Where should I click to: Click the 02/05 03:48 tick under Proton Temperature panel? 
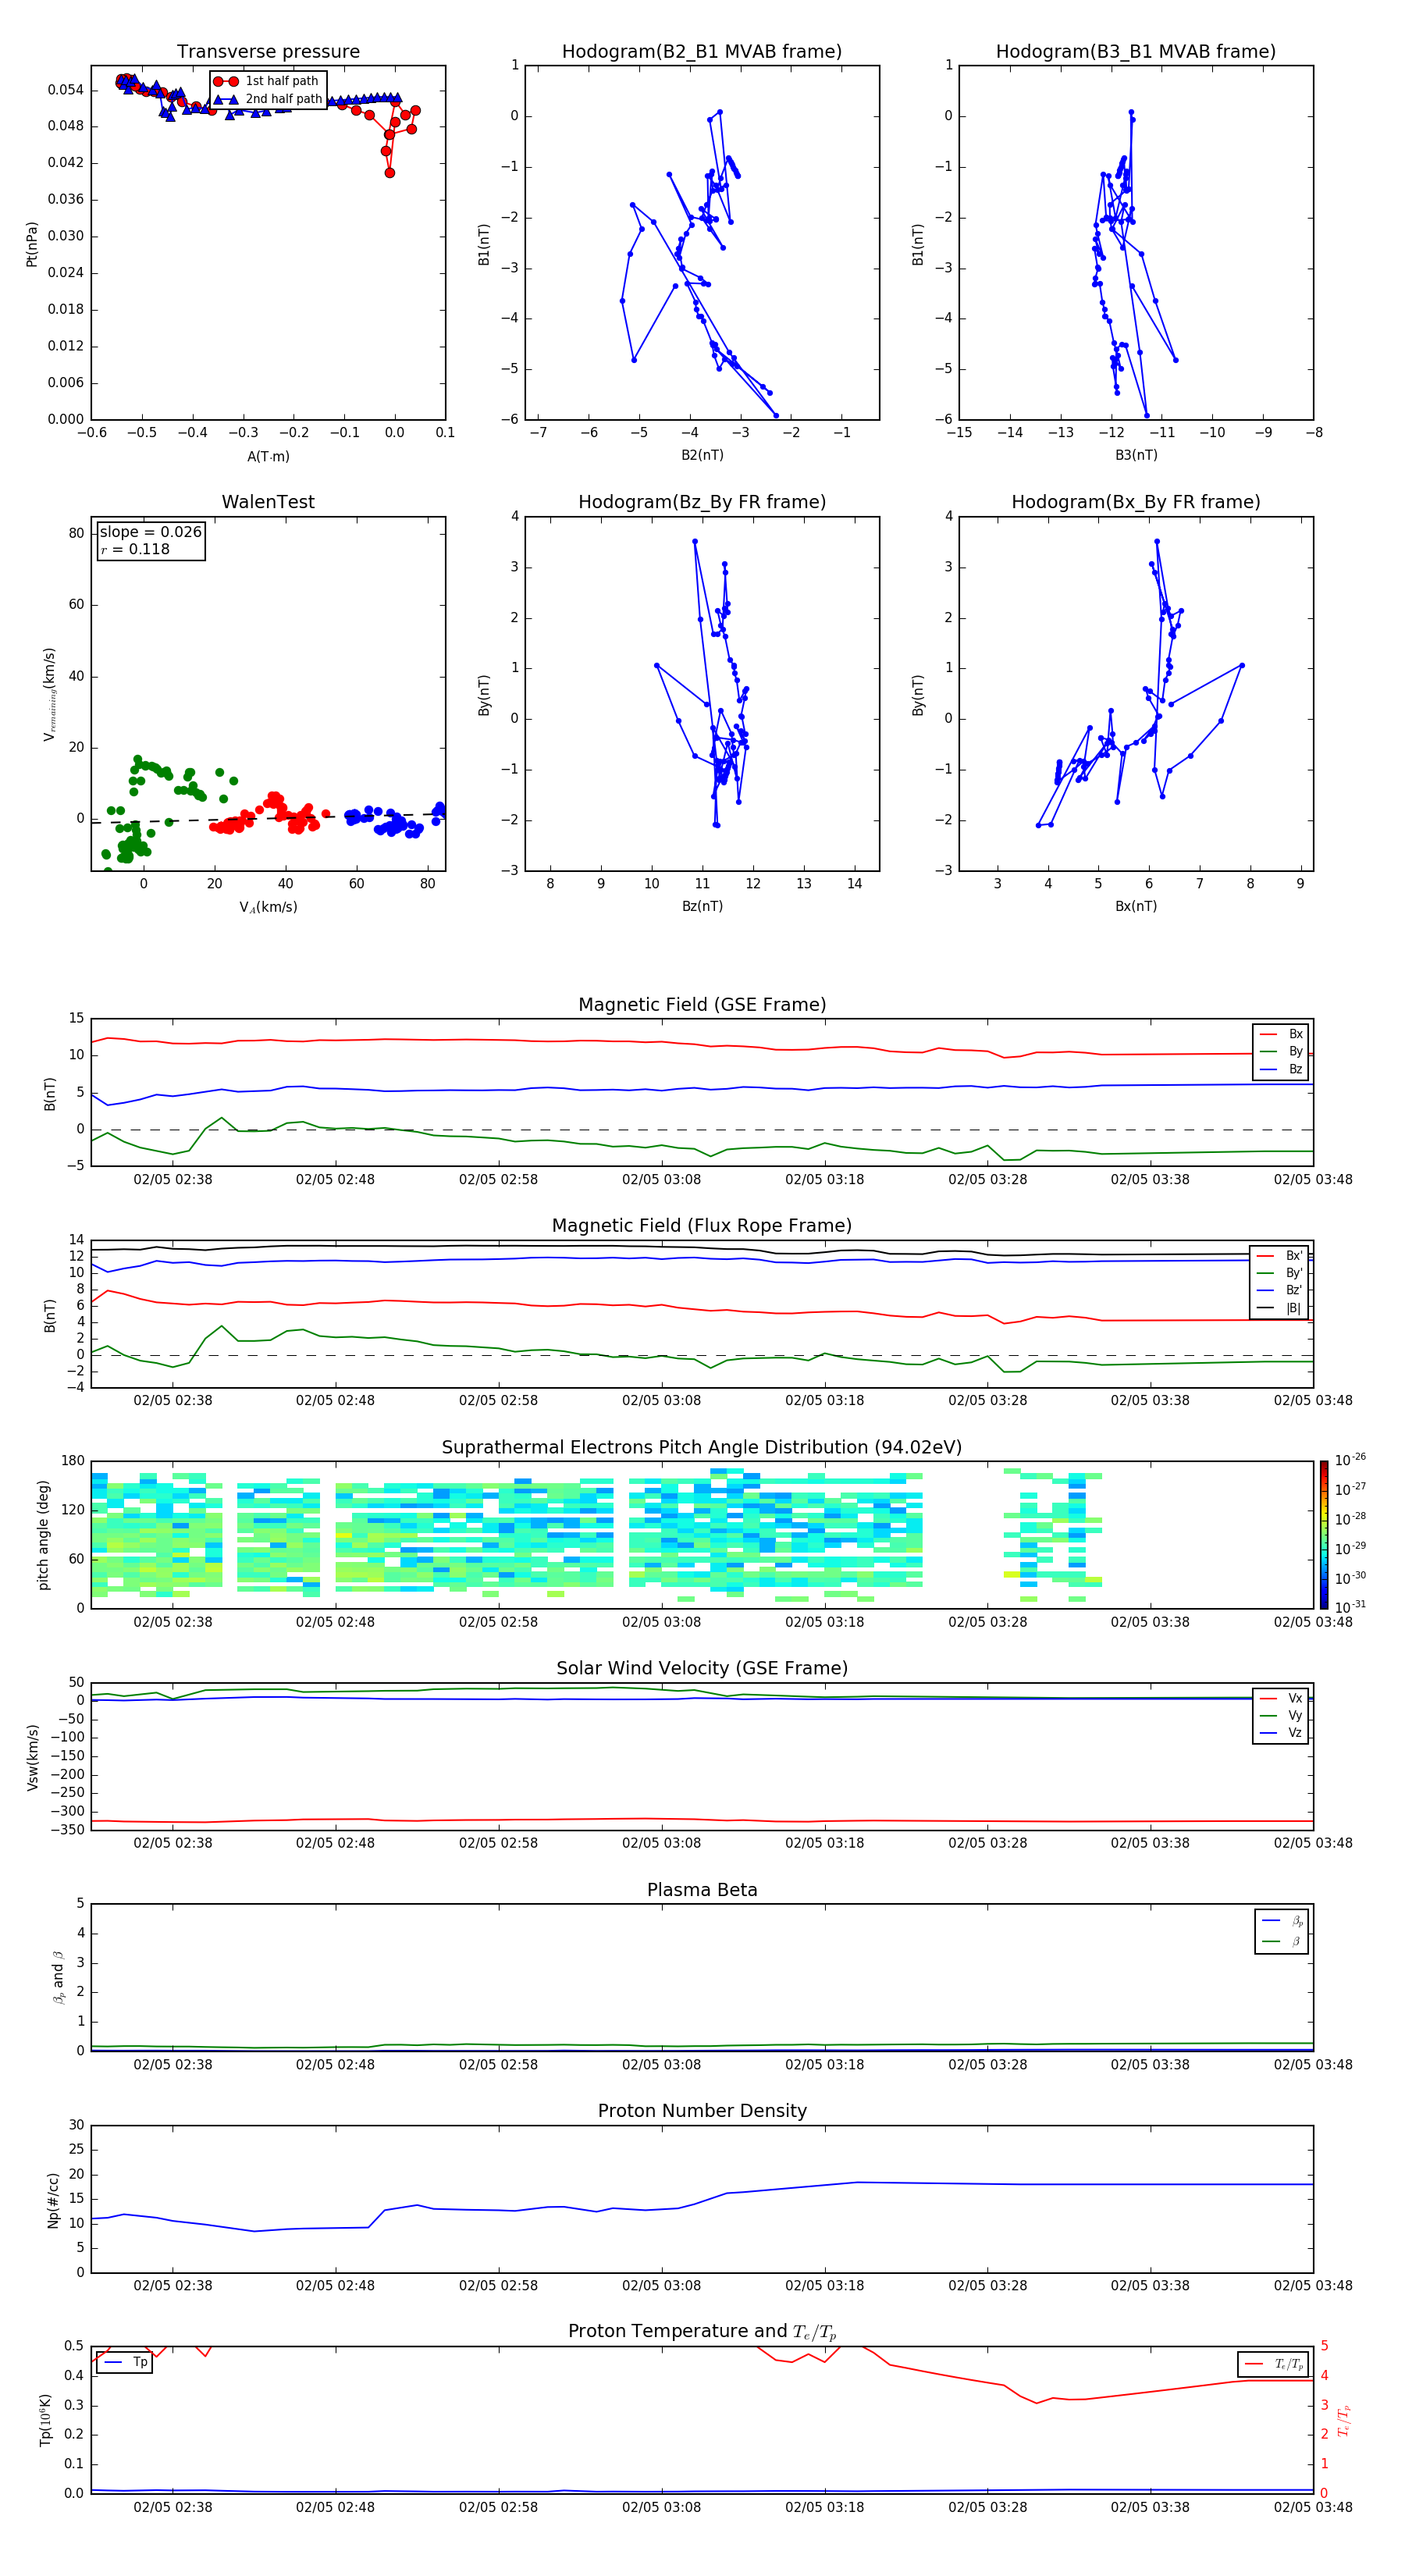coord(1312,2507)
